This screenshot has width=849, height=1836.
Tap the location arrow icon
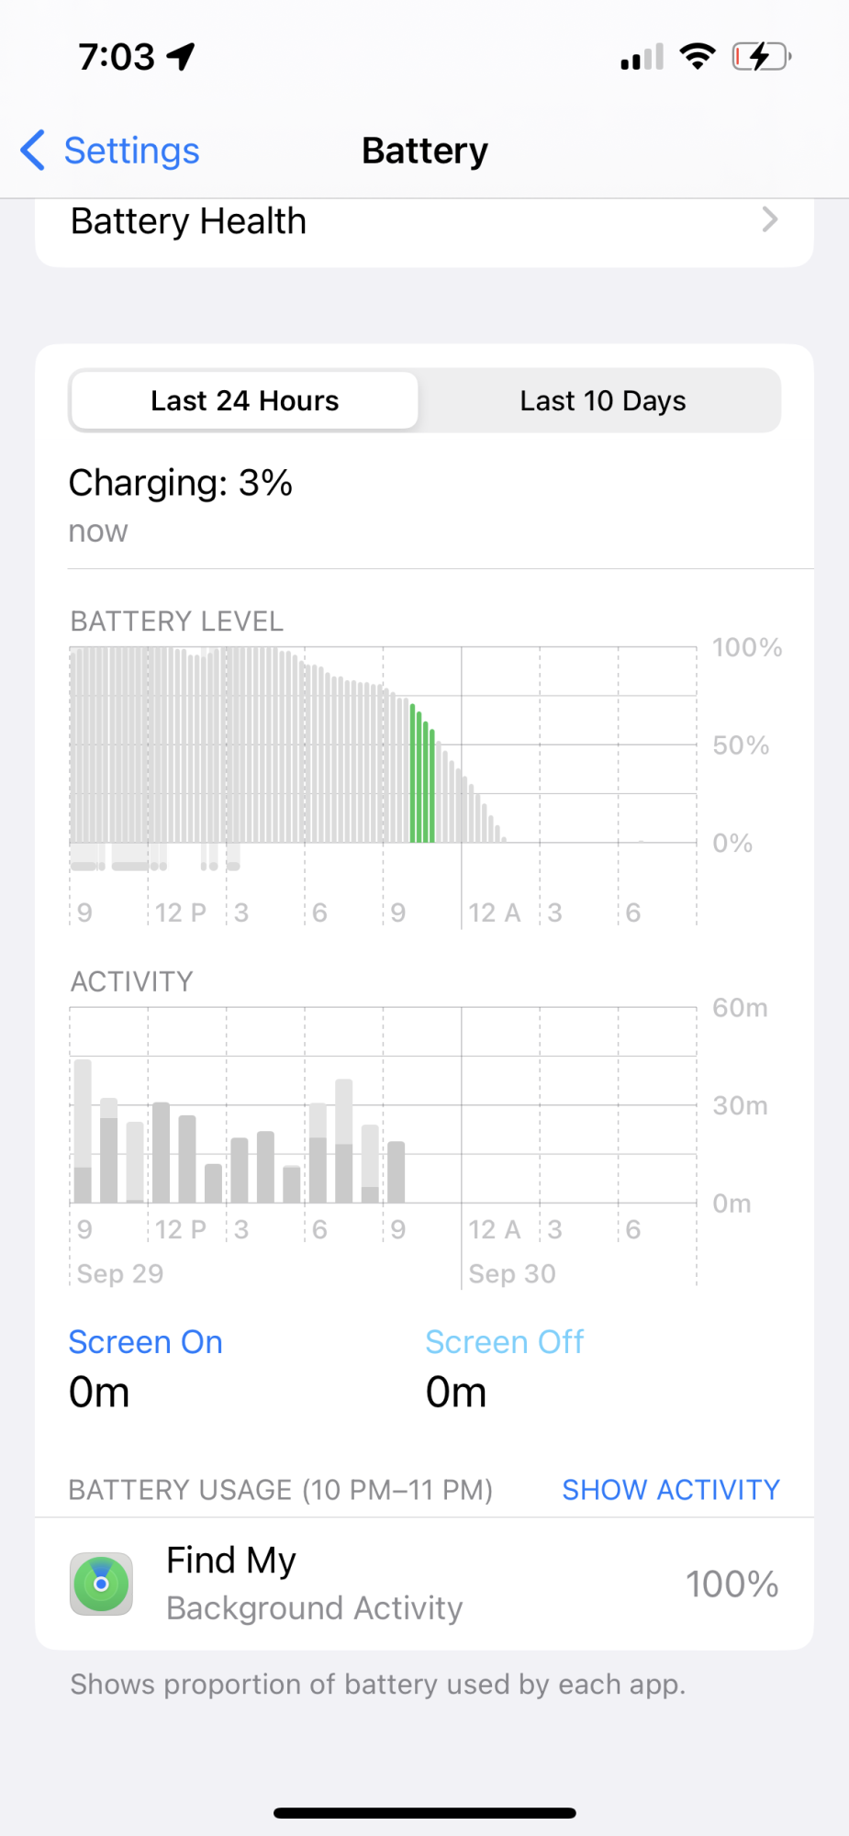181,57
